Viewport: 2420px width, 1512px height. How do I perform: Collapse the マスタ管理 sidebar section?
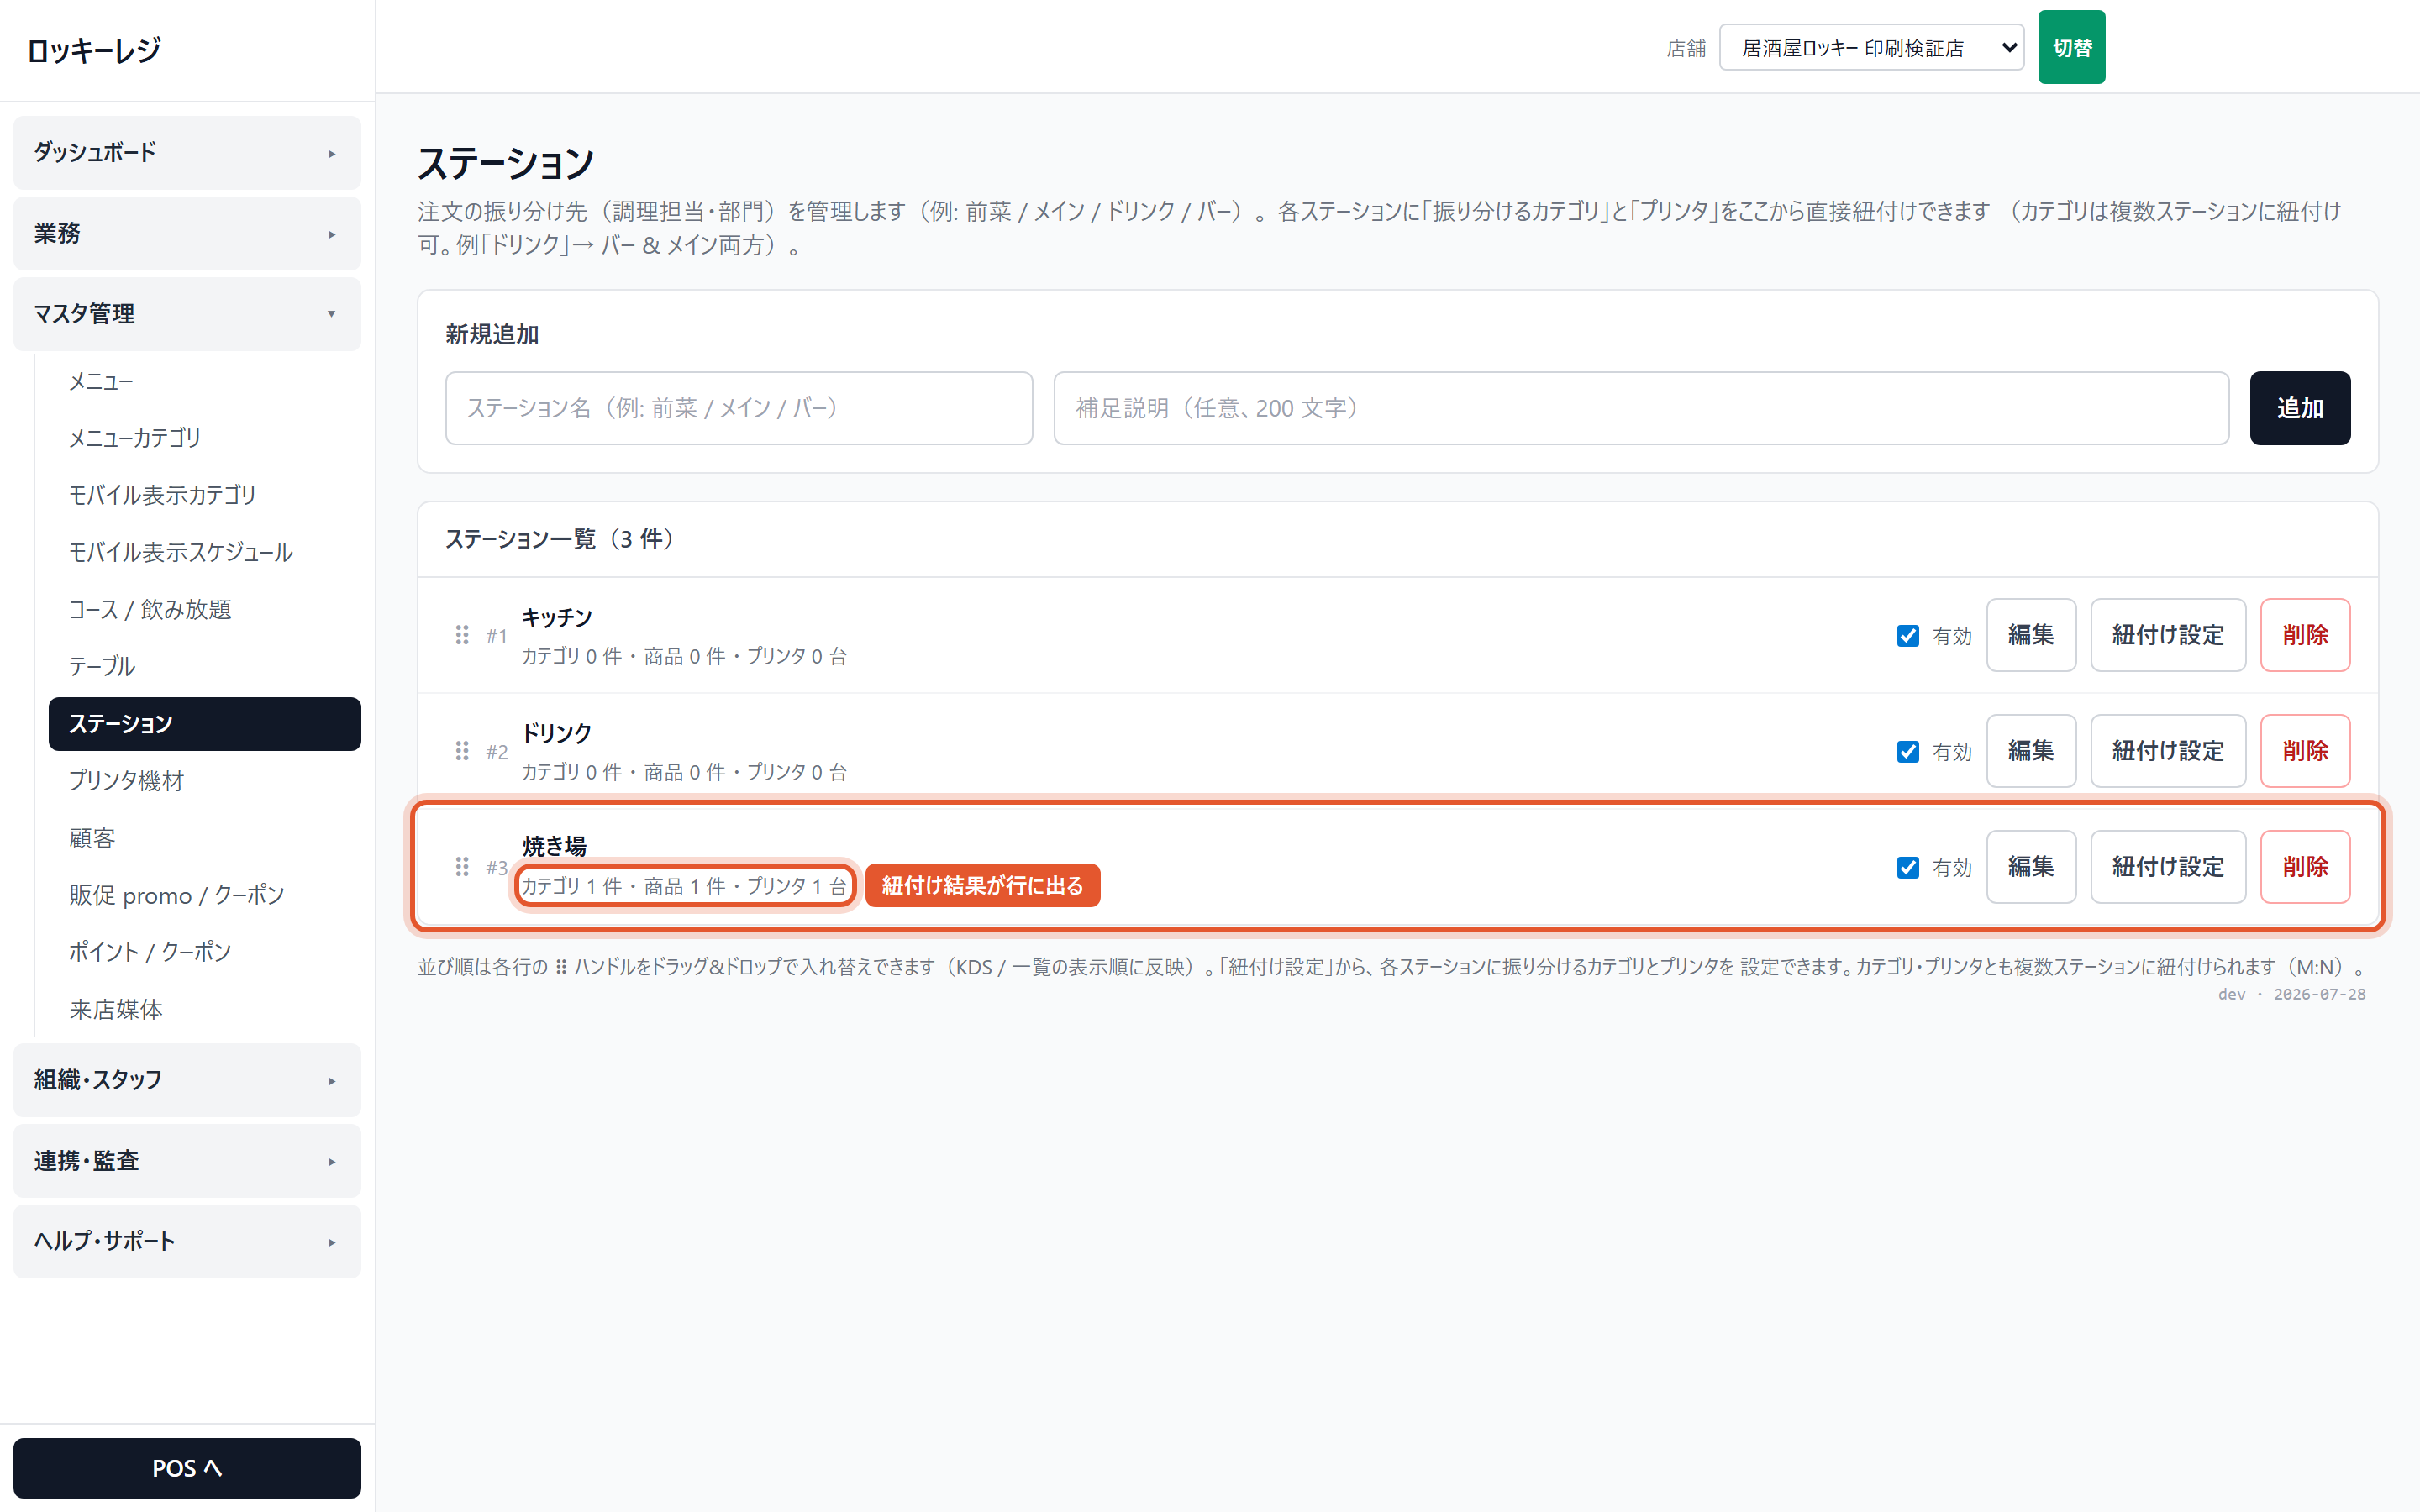pos(187,314)
